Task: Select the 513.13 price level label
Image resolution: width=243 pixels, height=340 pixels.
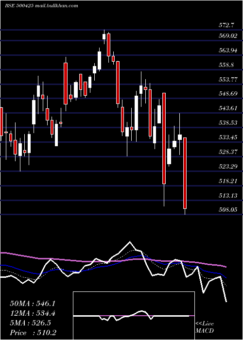Action: coord(228,196)
